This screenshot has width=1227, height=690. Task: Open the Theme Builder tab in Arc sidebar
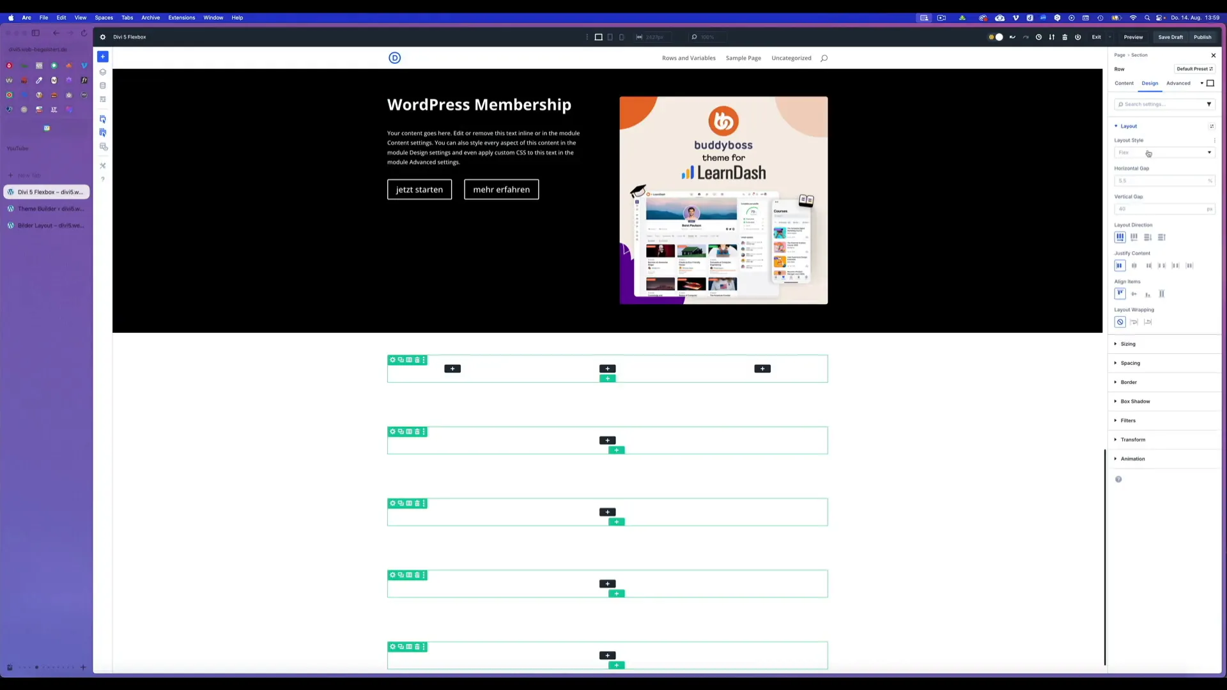(47, 209)
